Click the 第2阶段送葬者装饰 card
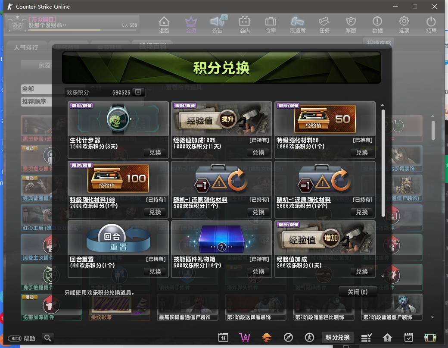448x348 pixels. click(x=255, y=307)
